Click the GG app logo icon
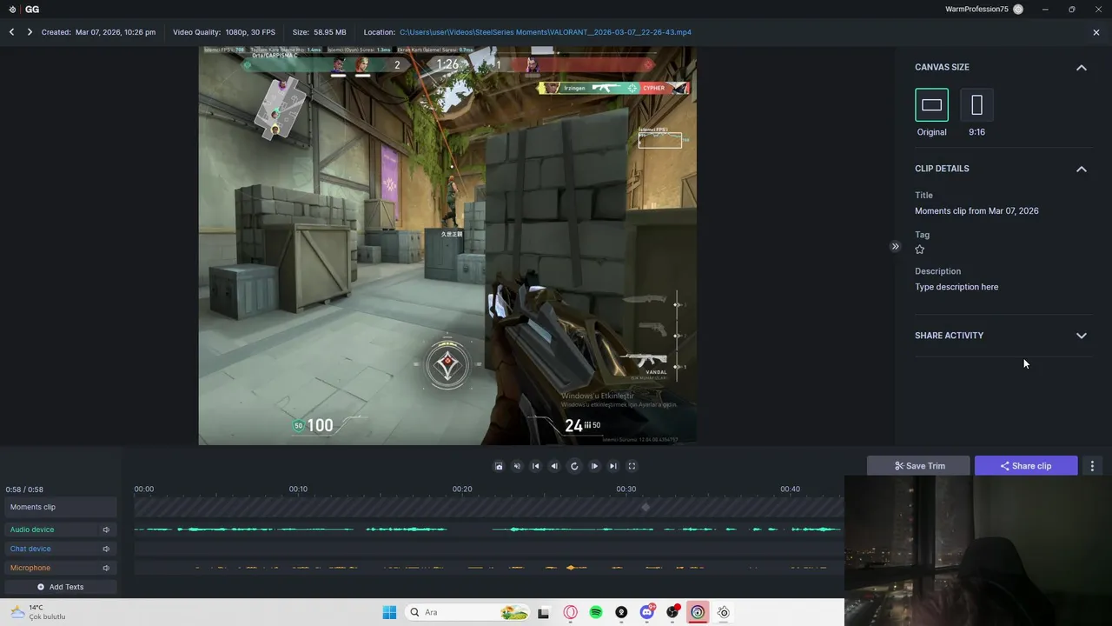Image resolution: width=1112 pixels, height=626 pixels. point(12,10)
